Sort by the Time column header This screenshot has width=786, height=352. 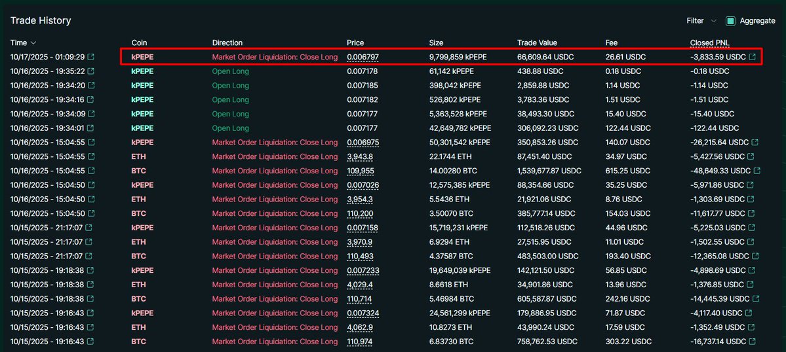pos(23,43)
